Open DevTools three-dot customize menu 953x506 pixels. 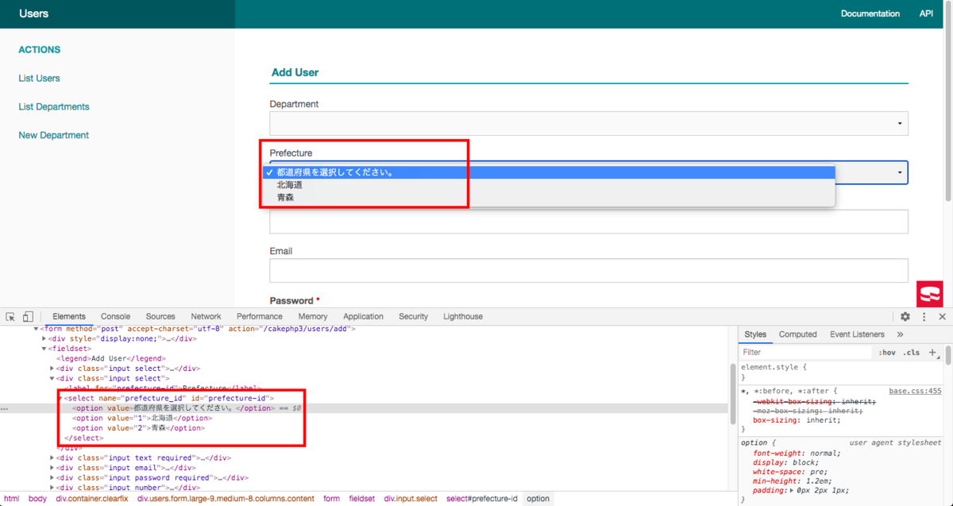tap(924, 316)
